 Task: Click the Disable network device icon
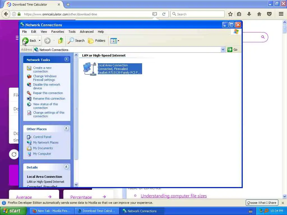29,85
